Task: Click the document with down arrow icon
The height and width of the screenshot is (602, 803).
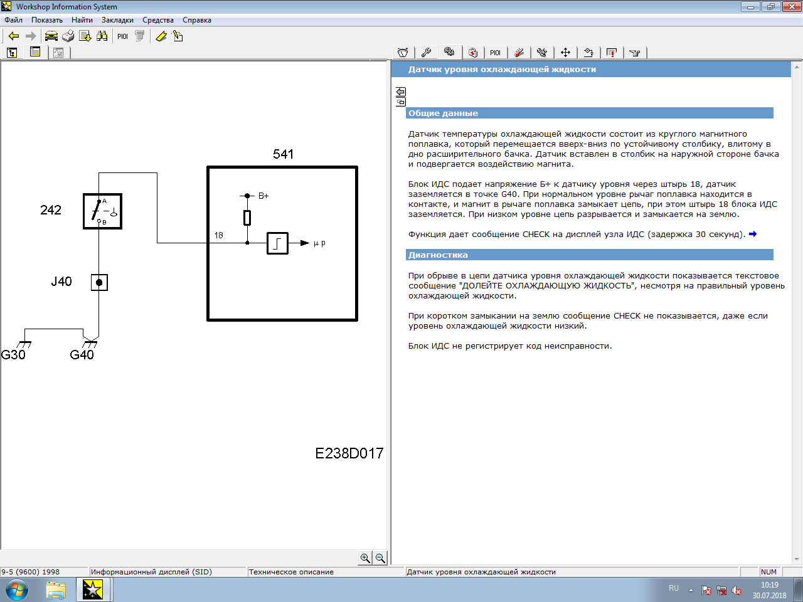Action: point(85,36)
